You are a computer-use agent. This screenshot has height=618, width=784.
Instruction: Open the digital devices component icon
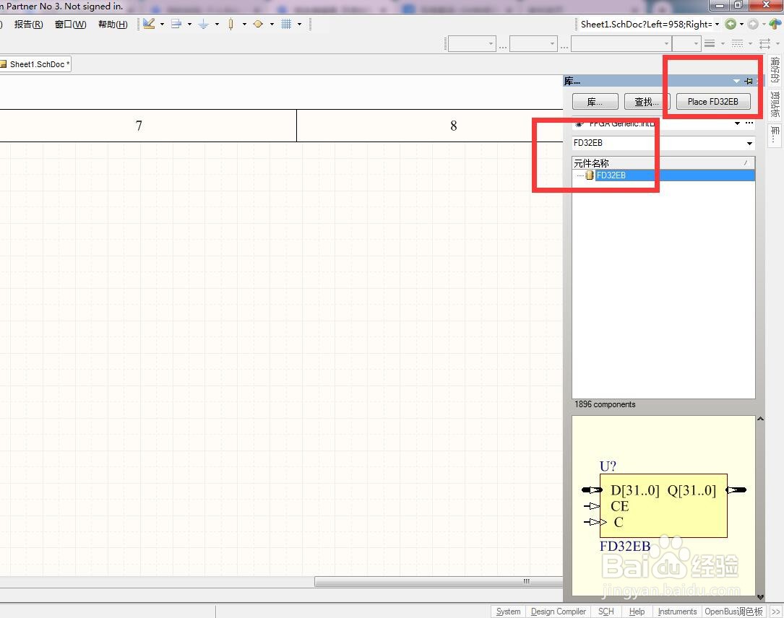coord(231,24)
